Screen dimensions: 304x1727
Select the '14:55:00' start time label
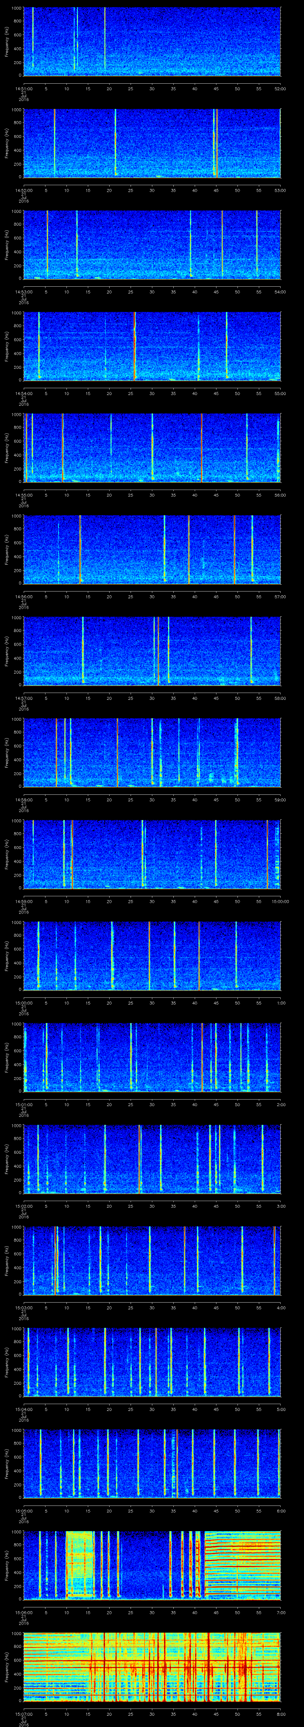point(24,495)
